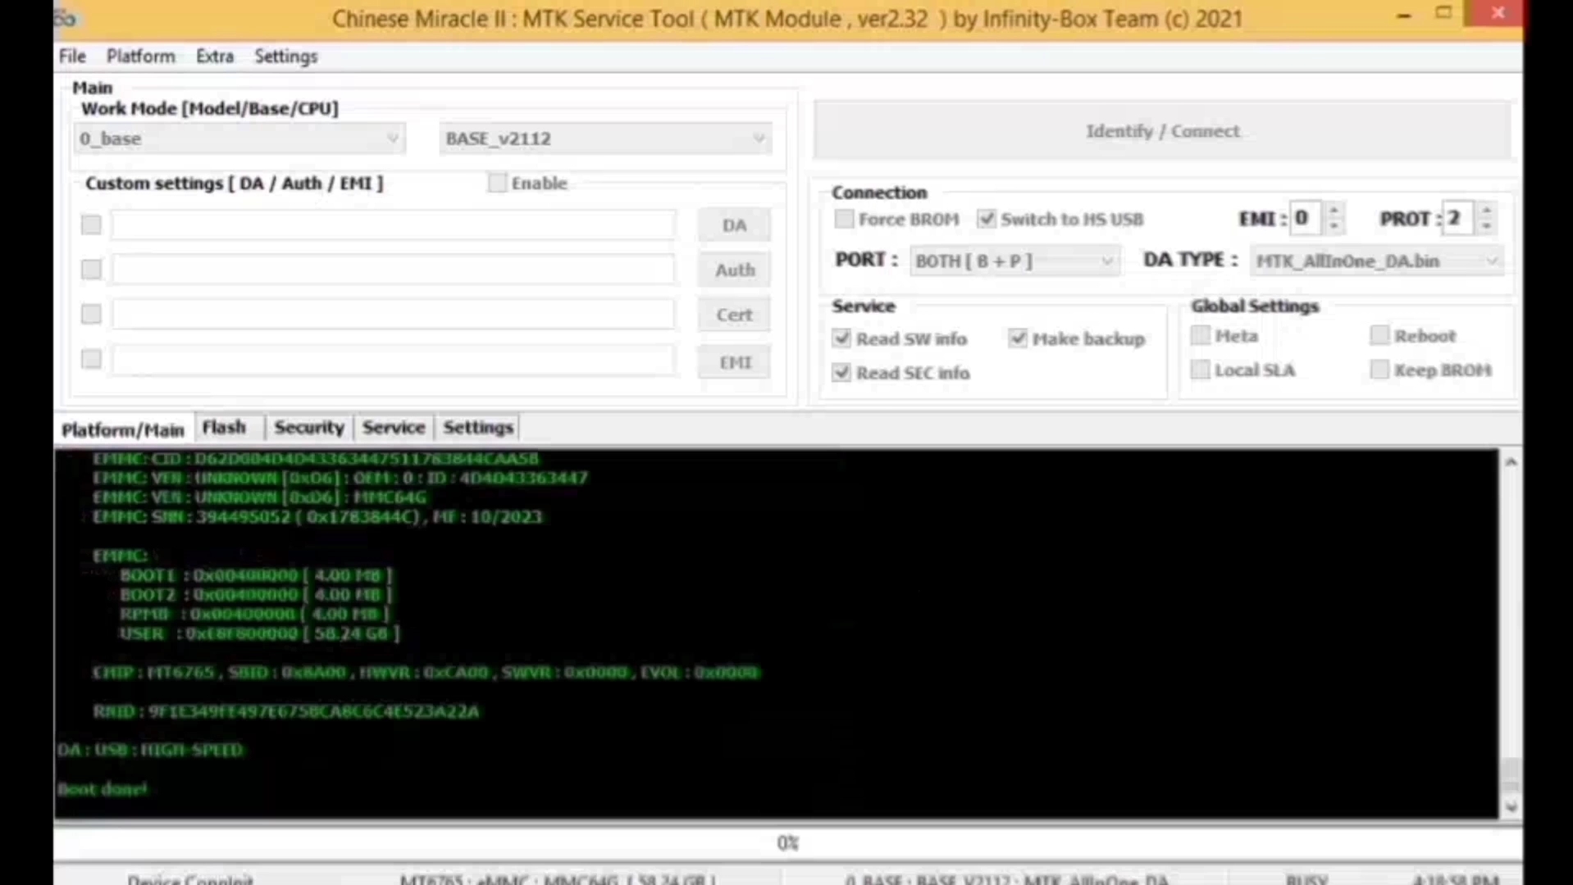The image size is (1573, 885).
Task: Click the Auth browse button
Action: click(x=734, y=270)
